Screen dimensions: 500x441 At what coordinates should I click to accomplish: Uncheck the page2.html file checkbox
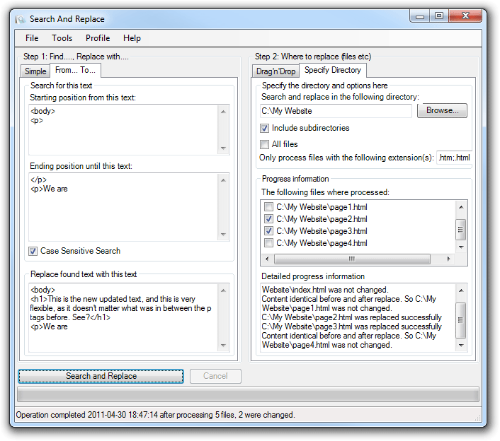268,219
